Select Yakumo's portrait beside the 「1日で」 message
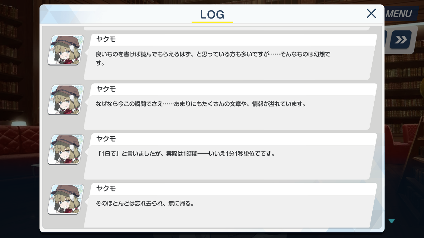424x238 pixels. tap(66, 149)
